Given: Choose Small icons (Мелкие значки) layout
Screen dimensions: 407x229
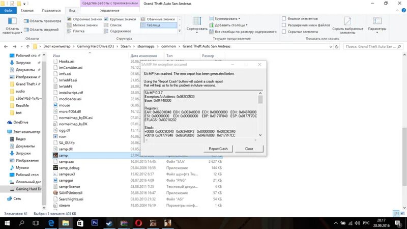Looking at the screenshot, I should click(82, 25).
